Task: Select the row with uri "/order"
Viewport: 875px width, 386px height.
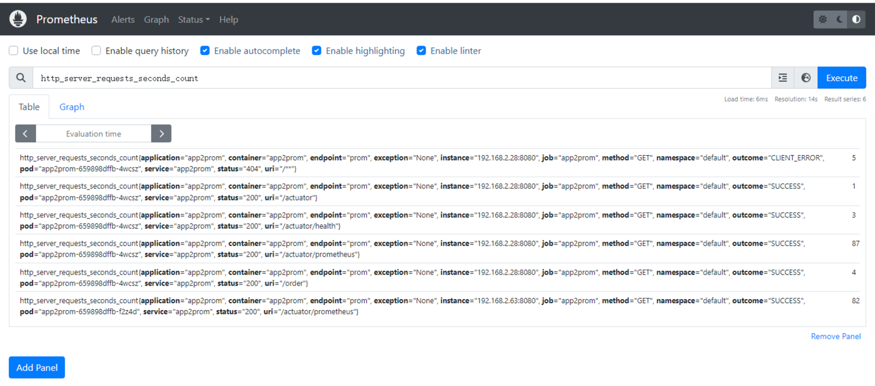Action: pyautogui.click(x=437, y=277)
